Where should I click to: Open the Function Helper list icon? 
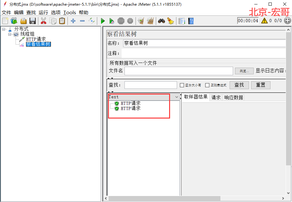pyautogui.click(x=181, y=21)
